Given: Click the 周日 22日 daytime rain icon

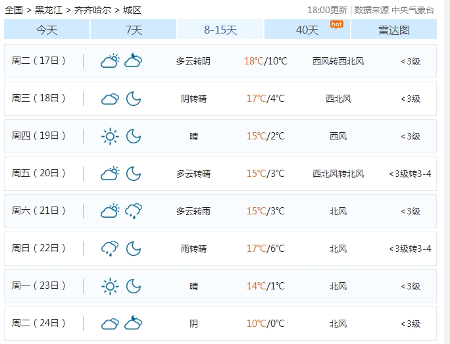Looking at the screenshot, I should click(111, 249).
